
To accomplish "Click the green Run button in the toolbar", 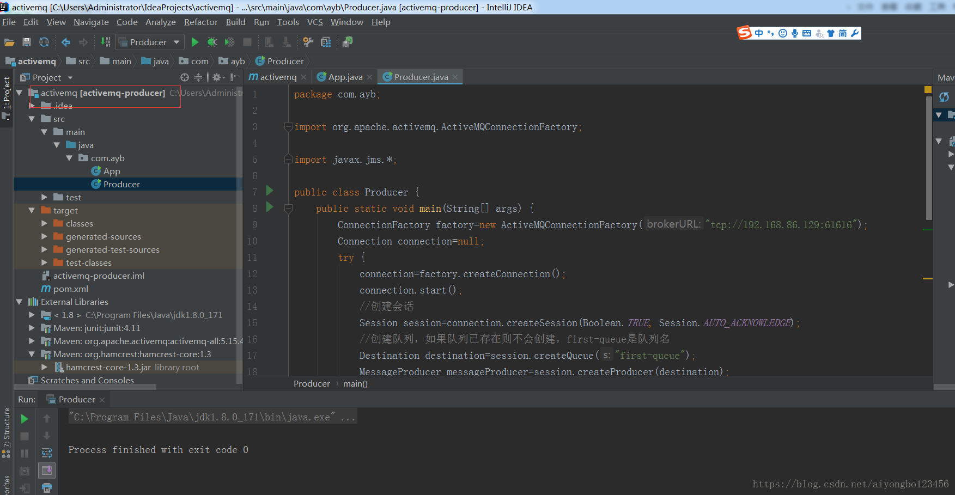I will [x=195, y=42].
